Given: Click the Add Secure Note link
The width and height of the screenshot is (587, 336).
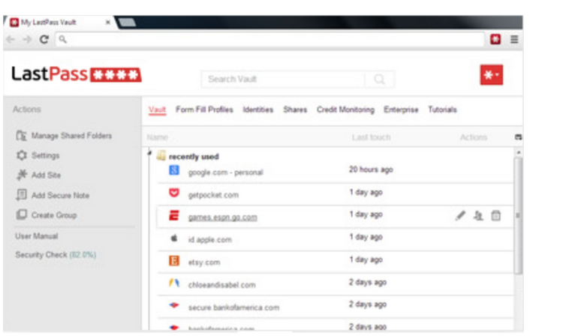Looking at the screenshot, I should (60, 195).
